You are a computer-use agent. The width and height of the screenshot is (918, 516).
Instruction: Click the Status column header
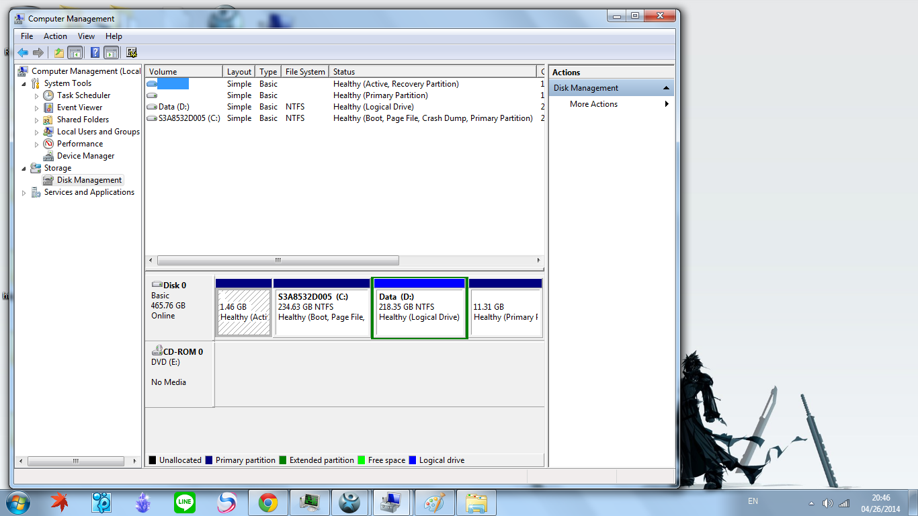433,72
